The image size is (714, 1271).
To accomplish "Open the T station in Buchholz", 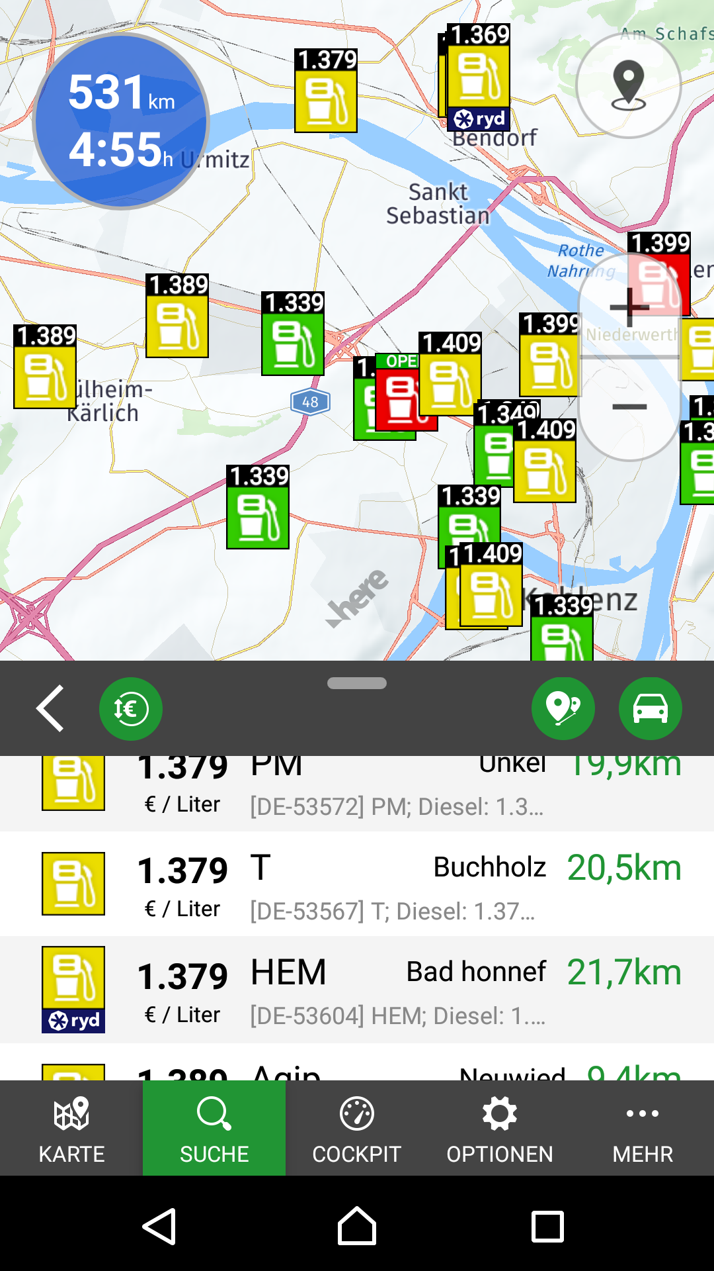I will click(357, 884).
